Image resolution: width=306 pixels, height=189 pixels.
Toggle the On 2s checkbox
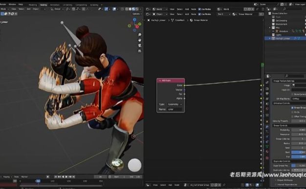coord(292,112)
